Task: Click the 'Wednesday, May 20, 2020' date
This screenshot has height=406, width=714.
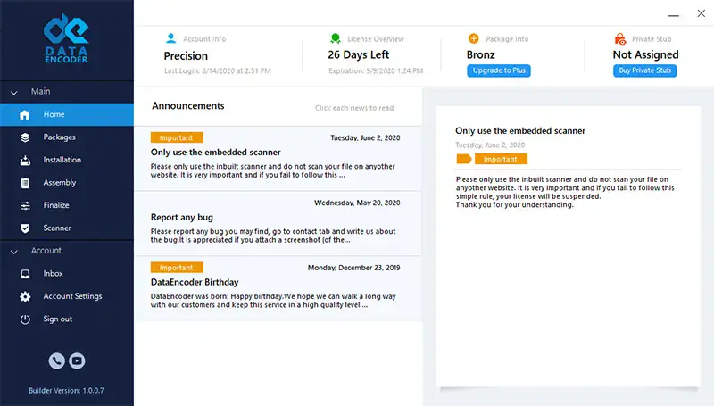Action: 357,203
